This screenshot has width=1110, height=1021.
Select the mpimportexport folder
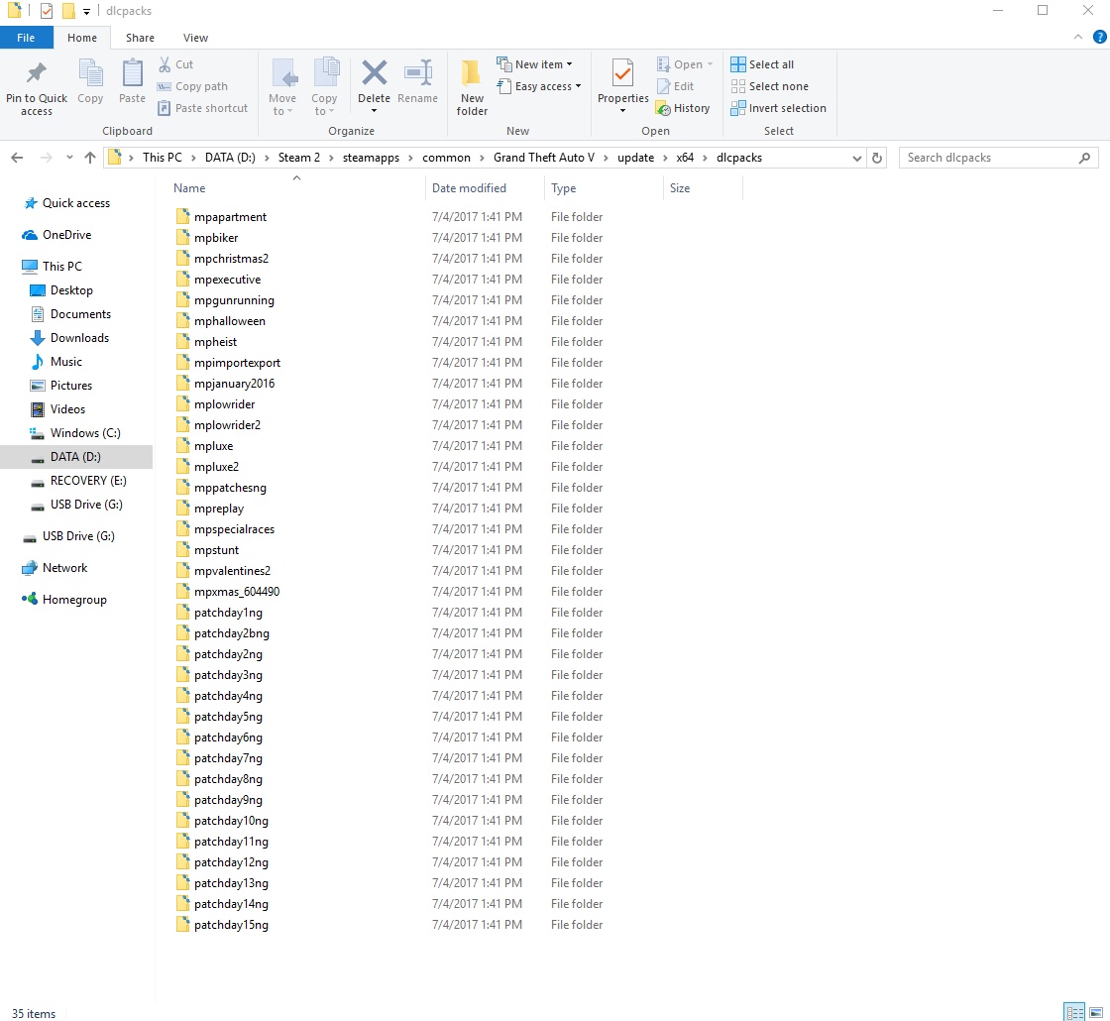[237, 363]
